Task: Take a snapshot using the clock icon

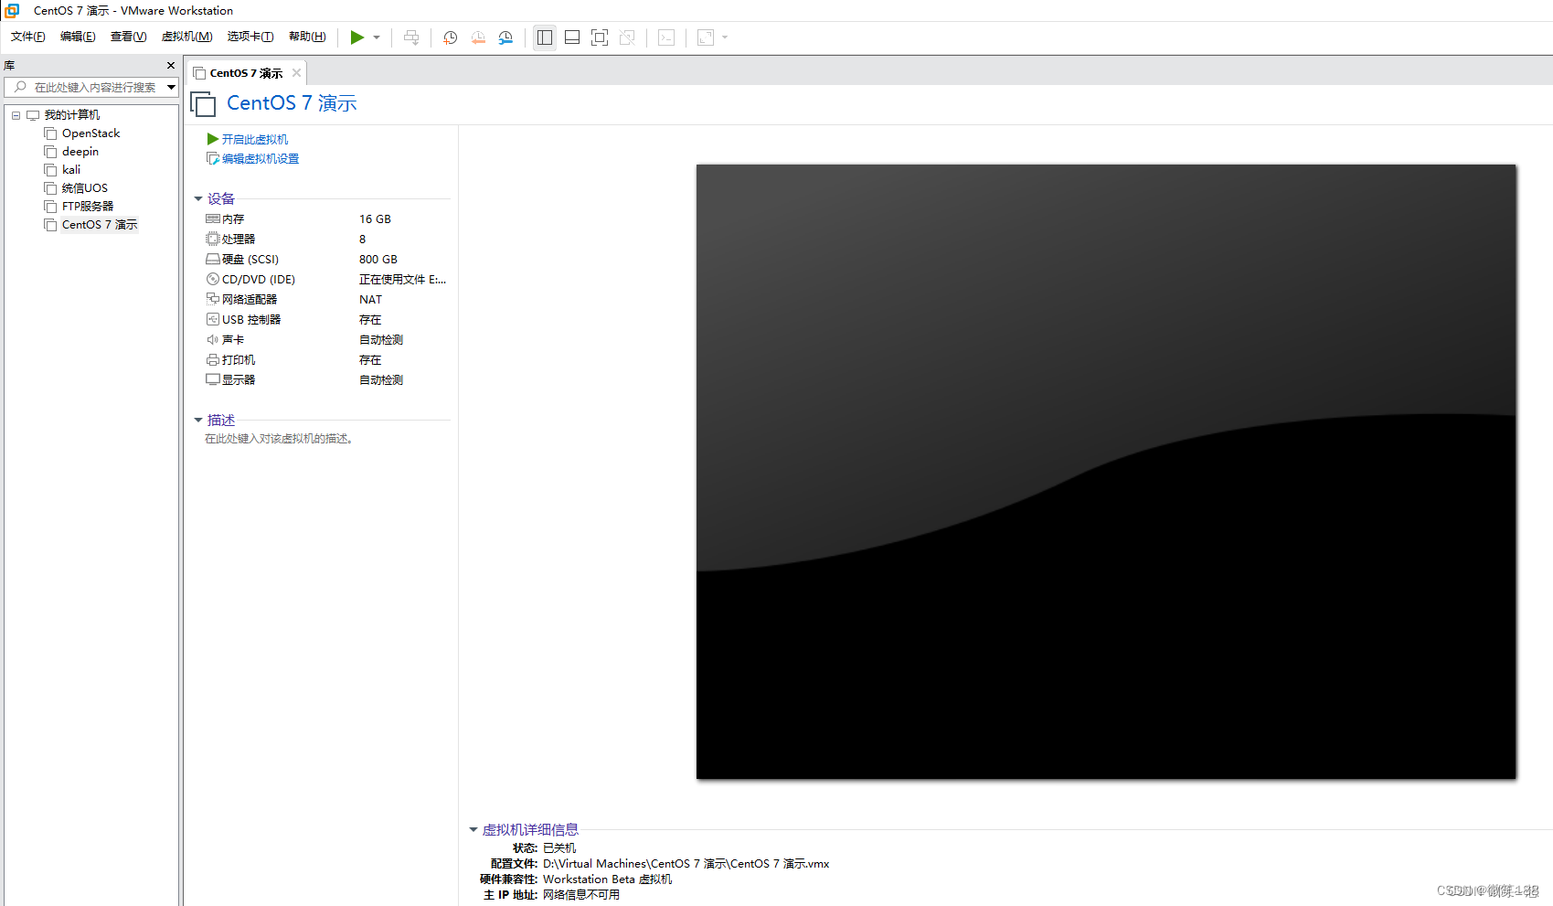Action: 451,37
